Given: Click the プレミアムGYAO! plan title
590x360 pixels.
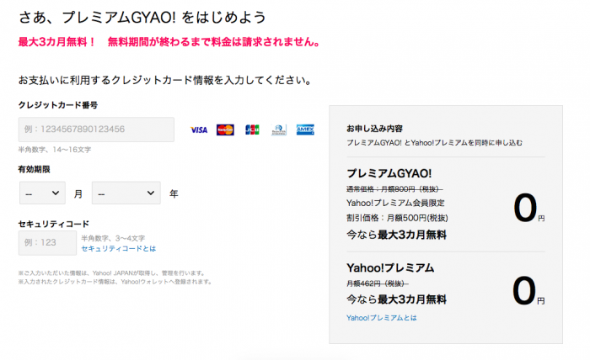Looking at the screenshot, I should tap(389, 173).
